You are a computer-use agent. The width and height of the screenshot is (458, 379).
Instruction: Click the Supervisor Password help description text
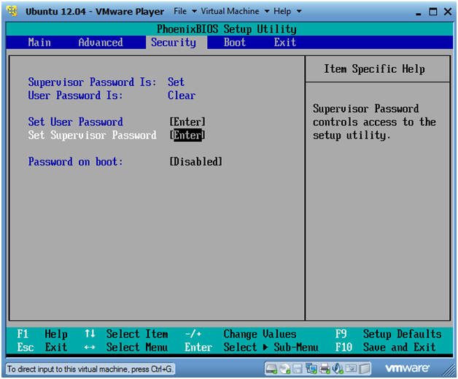coord(374,122)
